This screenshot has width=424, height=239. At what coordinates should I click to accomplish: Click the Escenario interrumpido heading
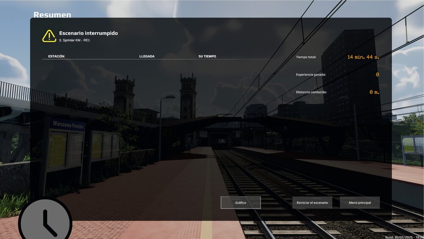(88, 33)
